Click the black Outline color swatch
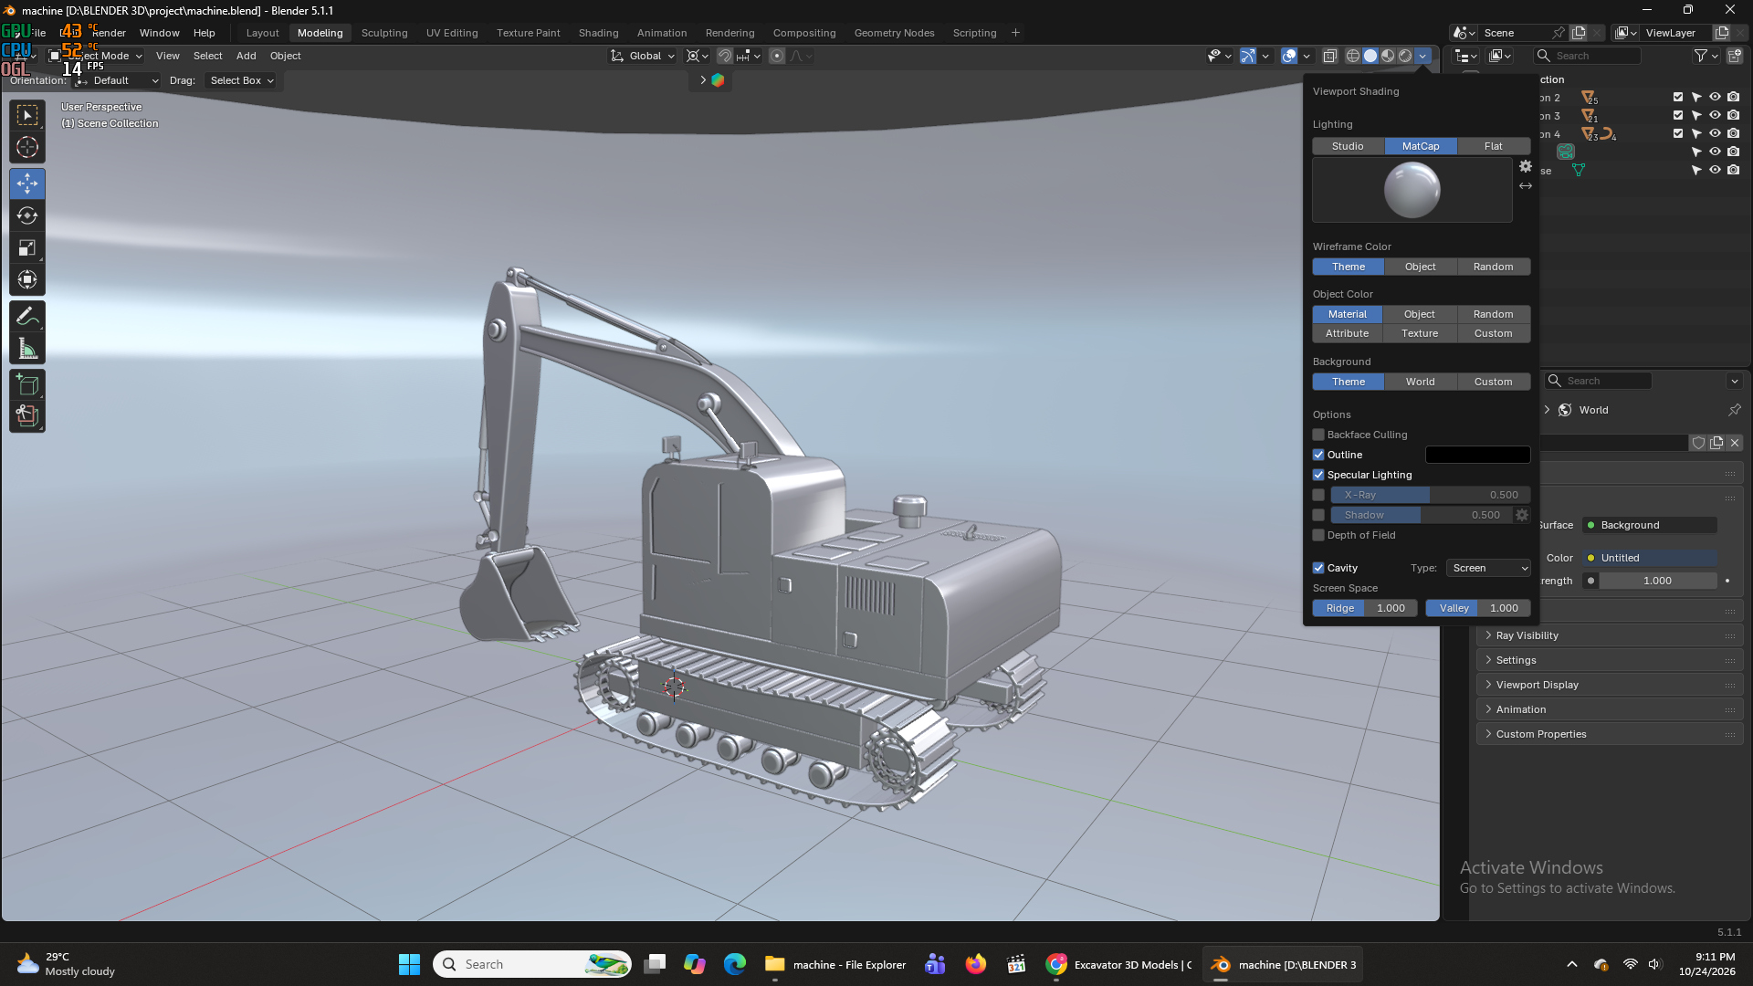Viewport: 1753px width, 986px height. (1477, 455)
